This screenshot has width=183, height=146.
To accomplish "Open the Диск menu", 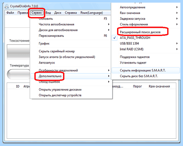I will [x=58, y=13].
